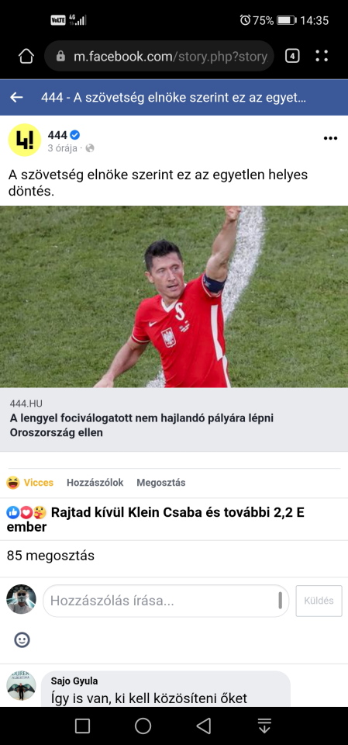Tap the Android back triangle button
The width and height of the screenshot is (348, 745).
click(204, 726)
